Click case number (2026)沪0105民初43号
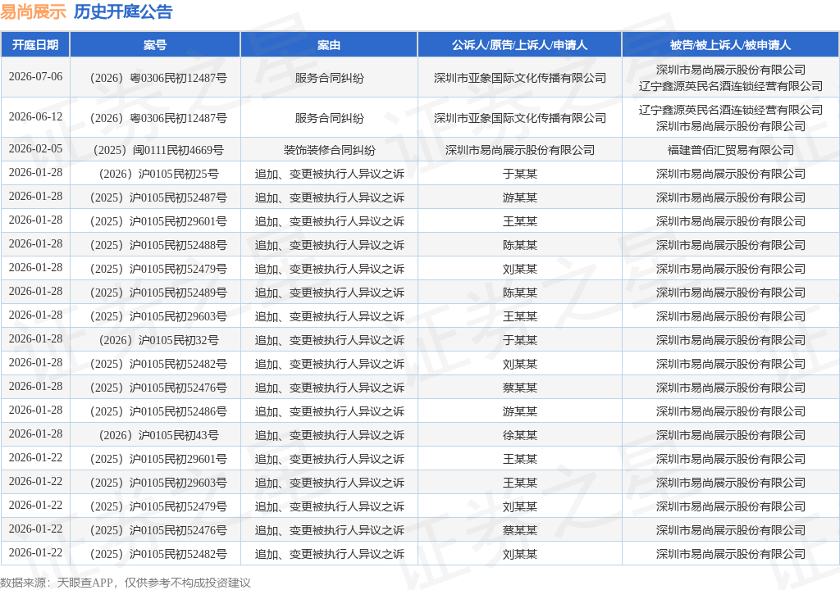Screen dimensions: 840x590 tap(158, 435)
